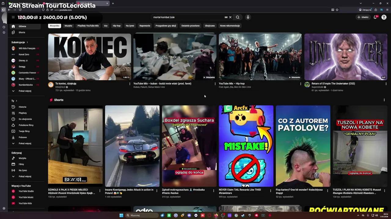
Task: Reload the page in browser toolbar
Action: click(20, 10)
